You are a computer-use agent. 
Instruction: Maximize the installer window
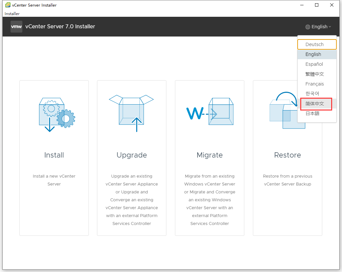pos(317,5)
